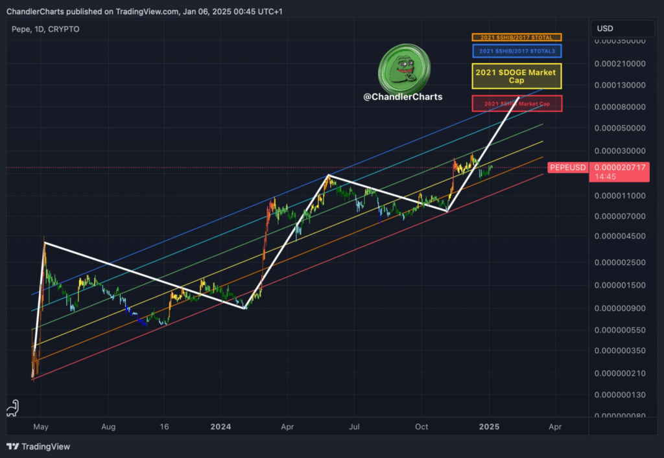Click the Pepe, 1D, CRYPTO chart title

(x=45, y=29)
